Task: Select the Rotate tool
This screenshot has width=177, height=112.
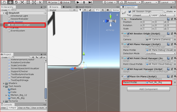Action: pos(16,2)
